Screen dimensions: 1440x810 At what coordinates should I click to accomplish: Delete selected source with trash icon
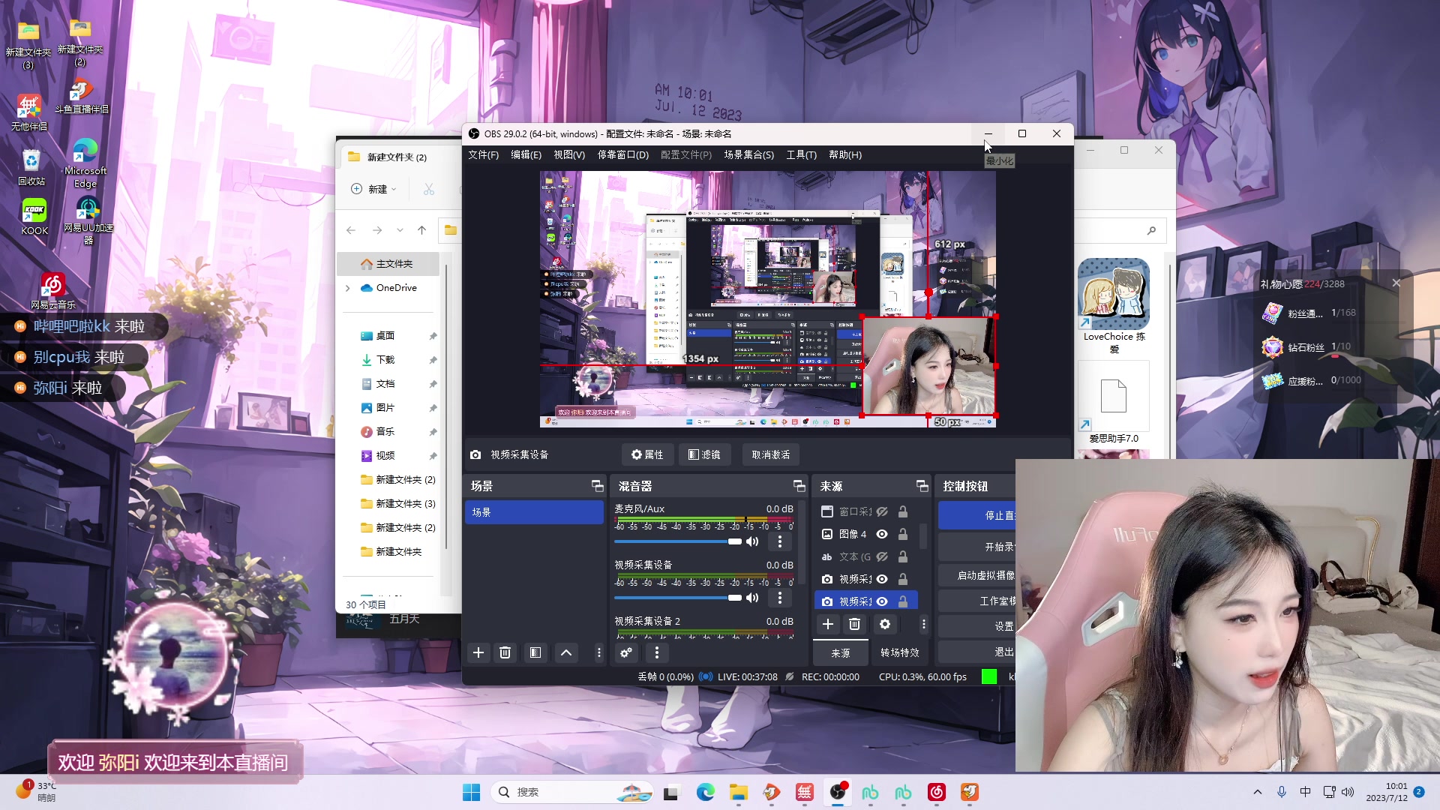(x=854, y=624)
